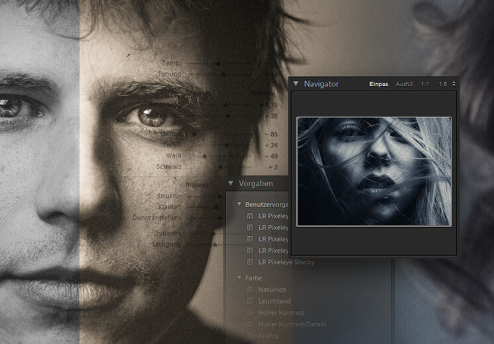Click the woman portrait Navigator preview
The width and height of the screenshot is (494, 344).
point(374,171)
